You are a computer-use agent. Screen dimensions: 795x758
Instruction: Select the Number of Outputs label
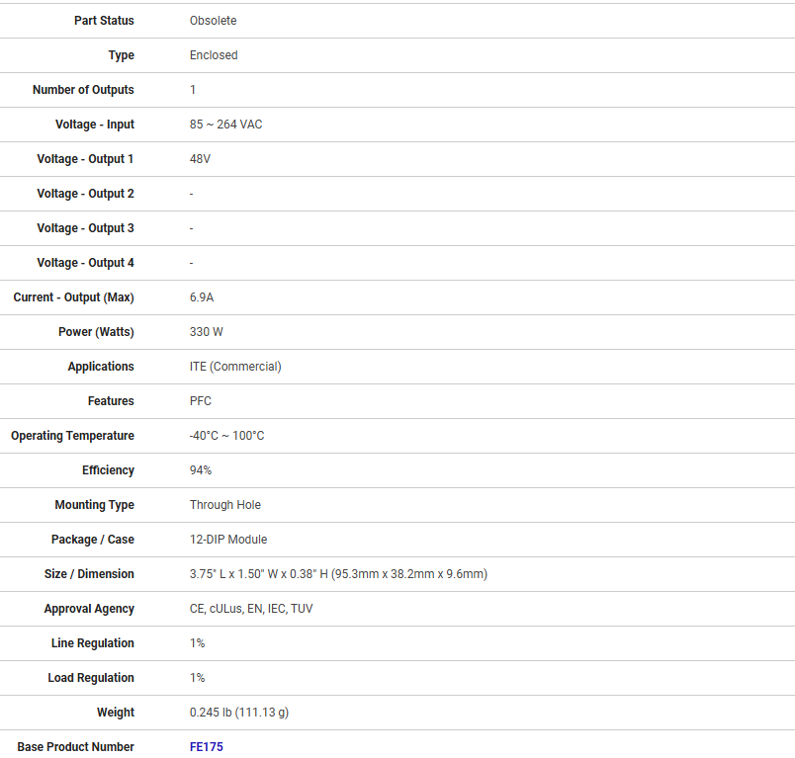click(83, 90)
